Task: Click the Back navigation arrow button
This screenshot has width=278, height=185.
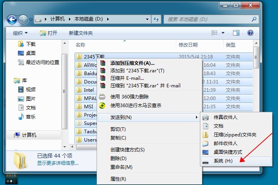Action: 12,19
